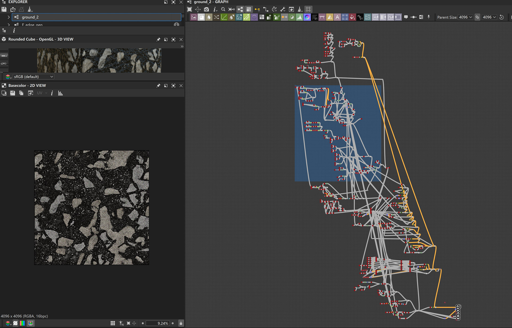512x328 pixels.
Task: Toggle the zoom lock in 2D view
Action: pos(181,323)
